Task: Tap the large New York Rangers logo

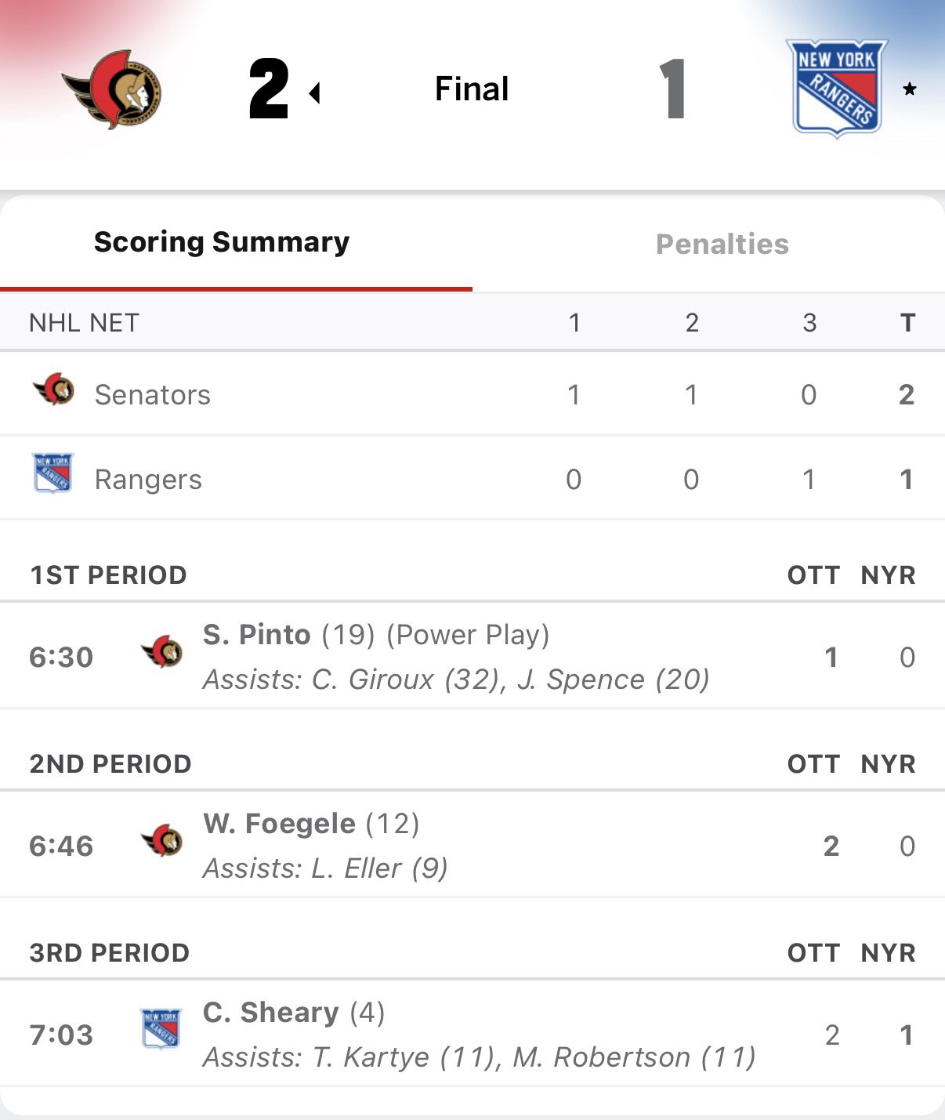Action: click(836, 88)
